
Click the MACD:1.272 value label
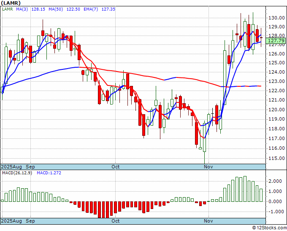[49, 173]
